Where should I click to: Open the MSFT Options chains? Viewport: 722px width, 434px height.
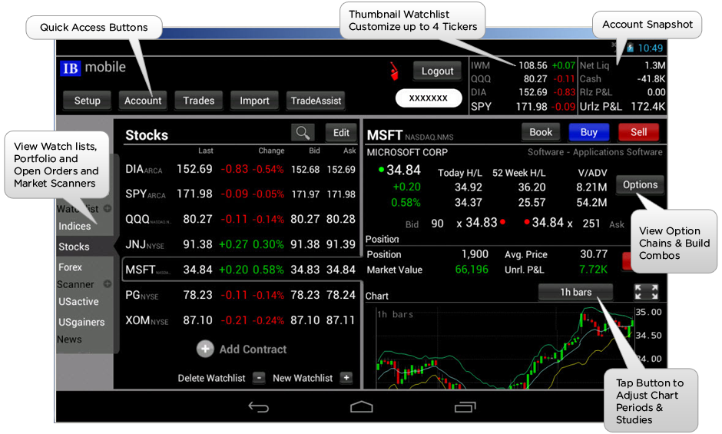click(x=640, y=185)
